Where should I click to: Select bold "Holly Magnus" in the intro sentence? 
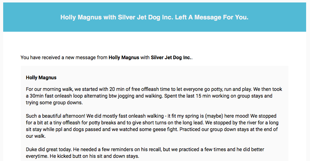pos(124,58)
